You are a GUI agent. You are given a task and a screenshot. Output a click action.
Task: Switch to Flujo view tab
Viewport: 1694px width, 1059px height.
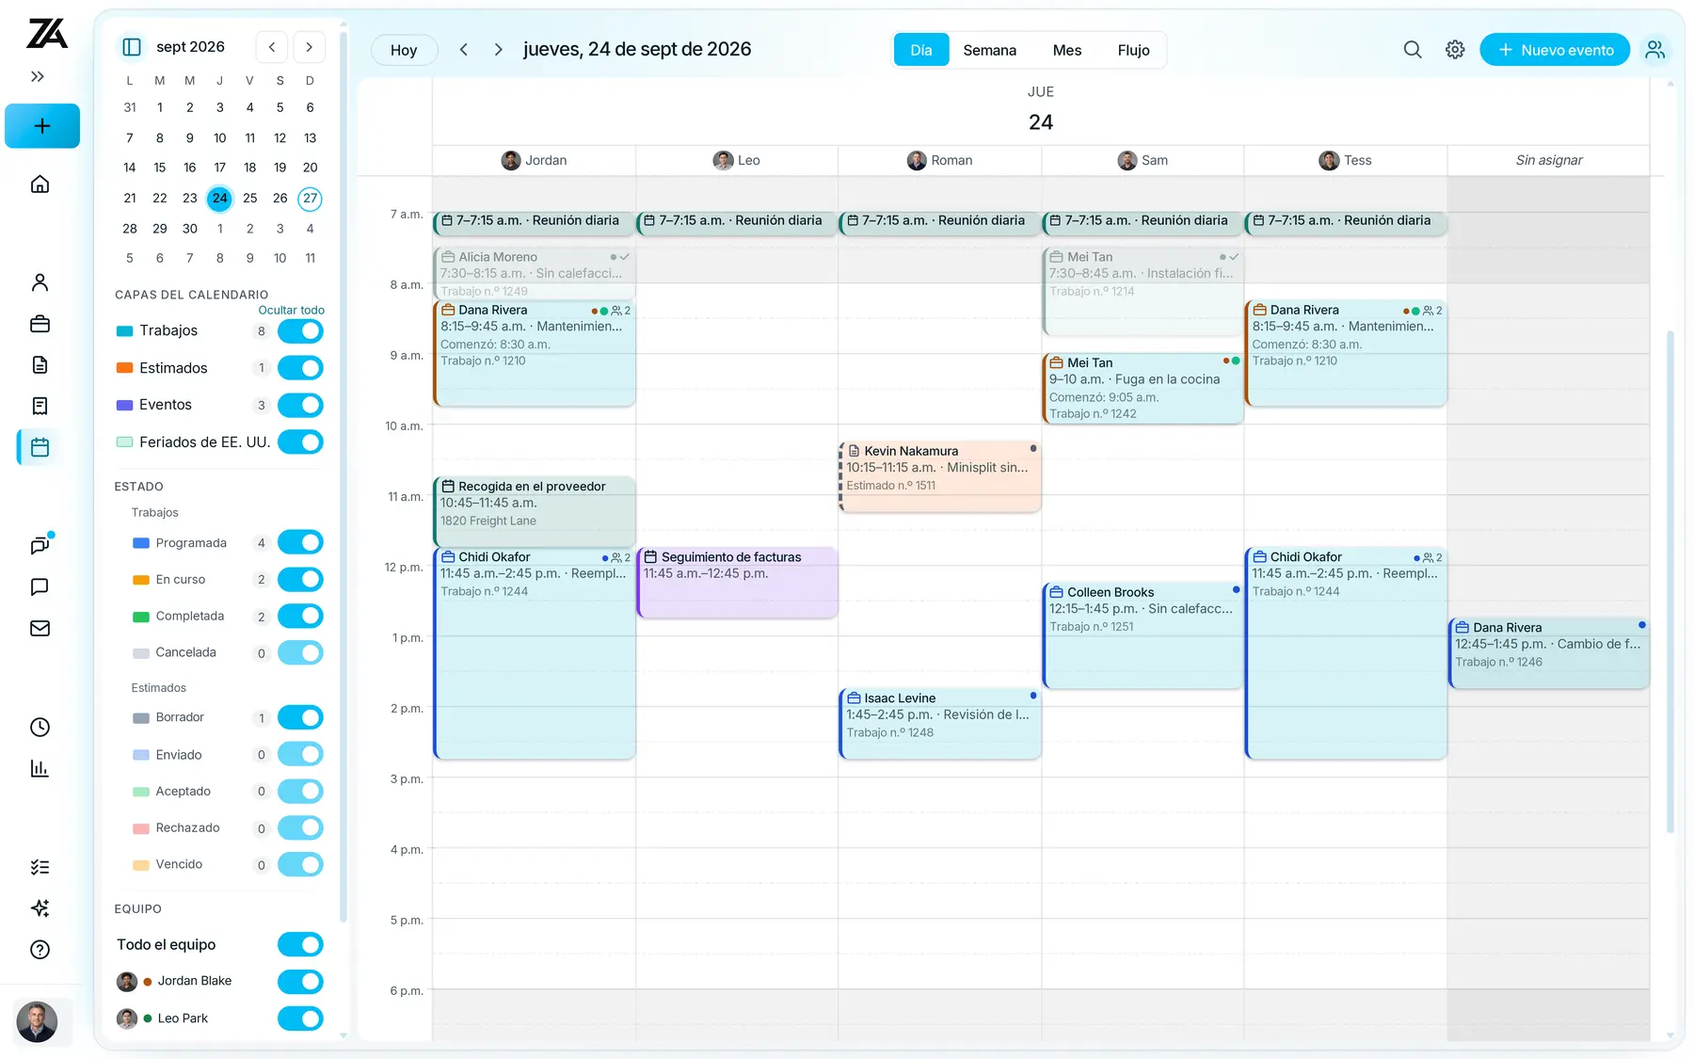1133,50
